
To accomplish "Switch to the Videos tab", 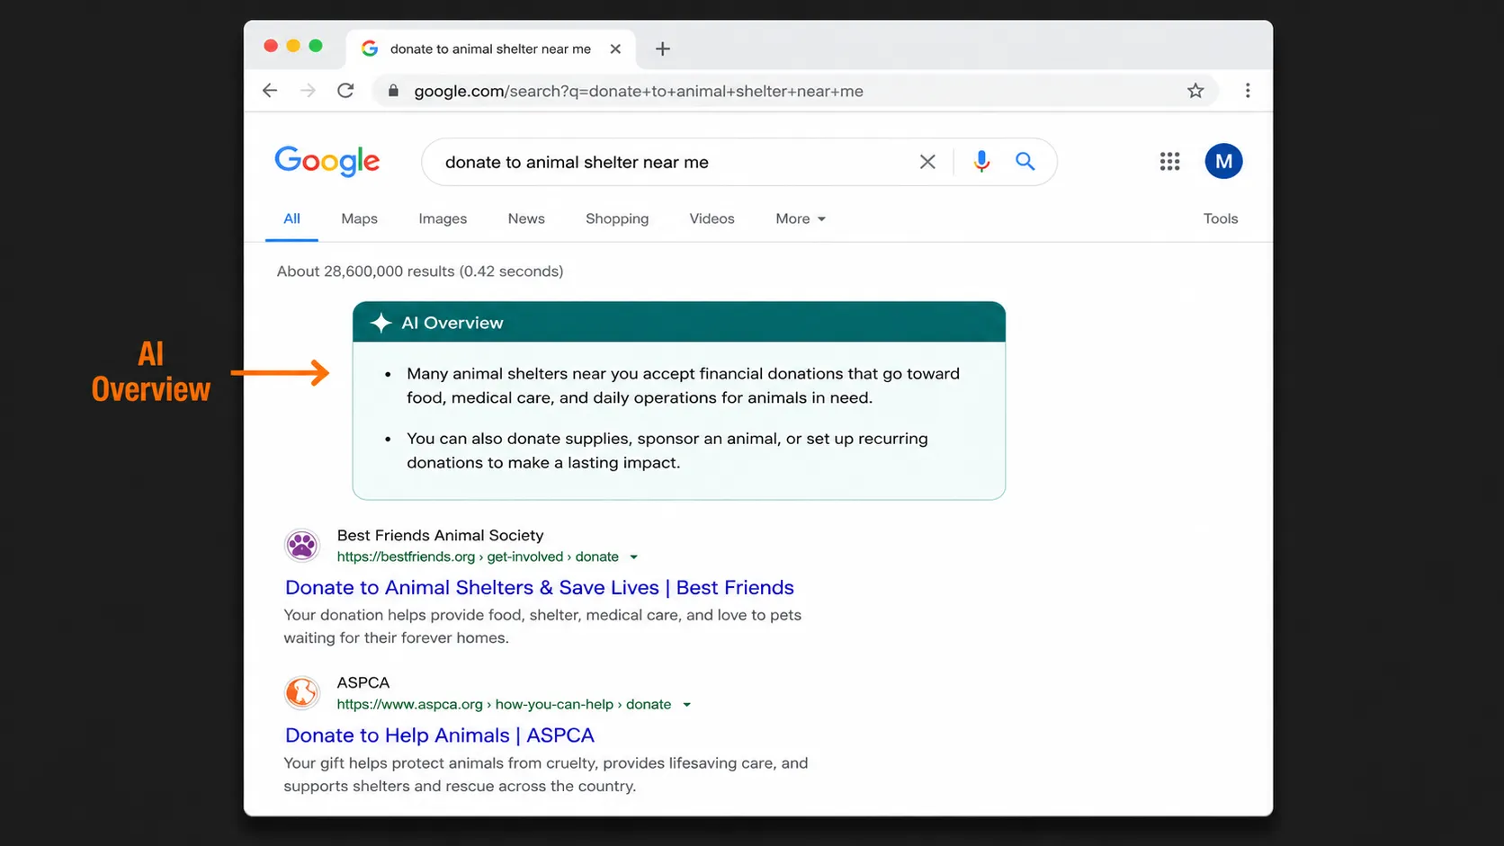I will coord(712,218).
